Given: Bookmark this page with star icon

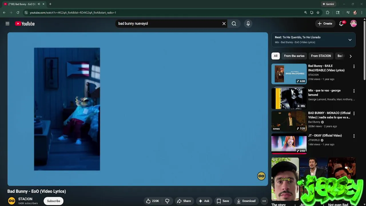Looking at the screenshot, I should (x=318, y=13).
